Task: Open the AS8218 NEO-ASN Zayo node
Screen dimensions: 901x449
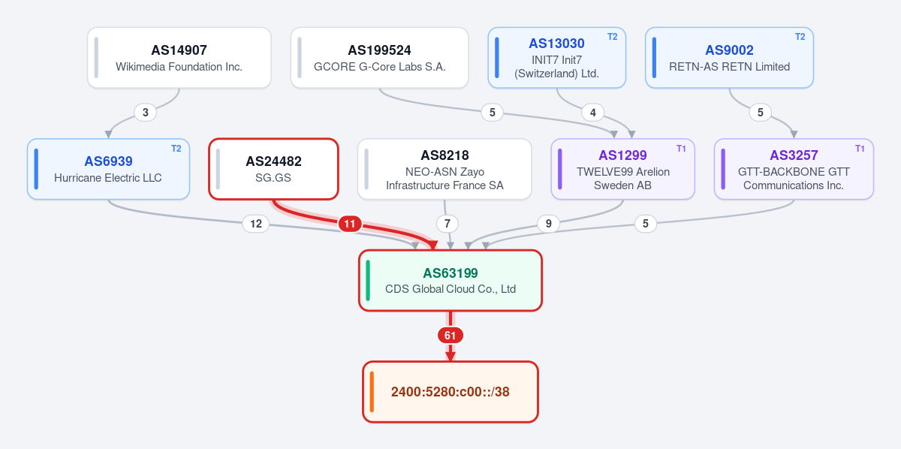Action: 444,169
